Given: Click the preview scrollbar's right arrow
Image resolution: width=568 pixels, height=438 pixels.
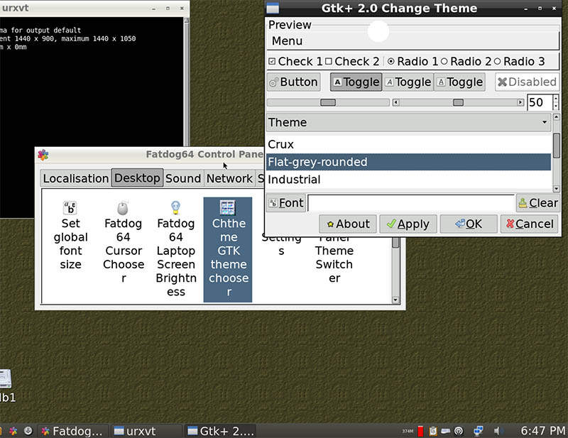Looking at the screenshot, I should tap(520, 102).
